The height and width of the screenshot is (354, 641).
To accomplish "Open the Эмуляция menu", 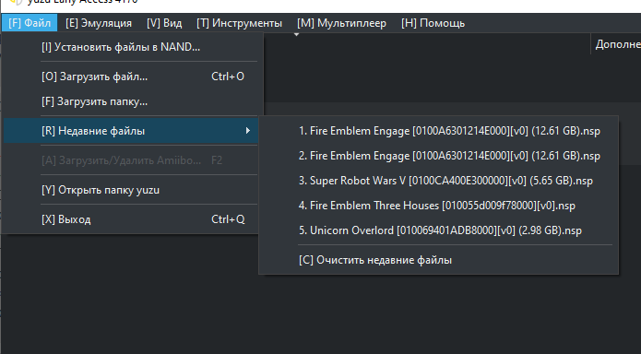I will pyautogui.click(x=99, y=23).
